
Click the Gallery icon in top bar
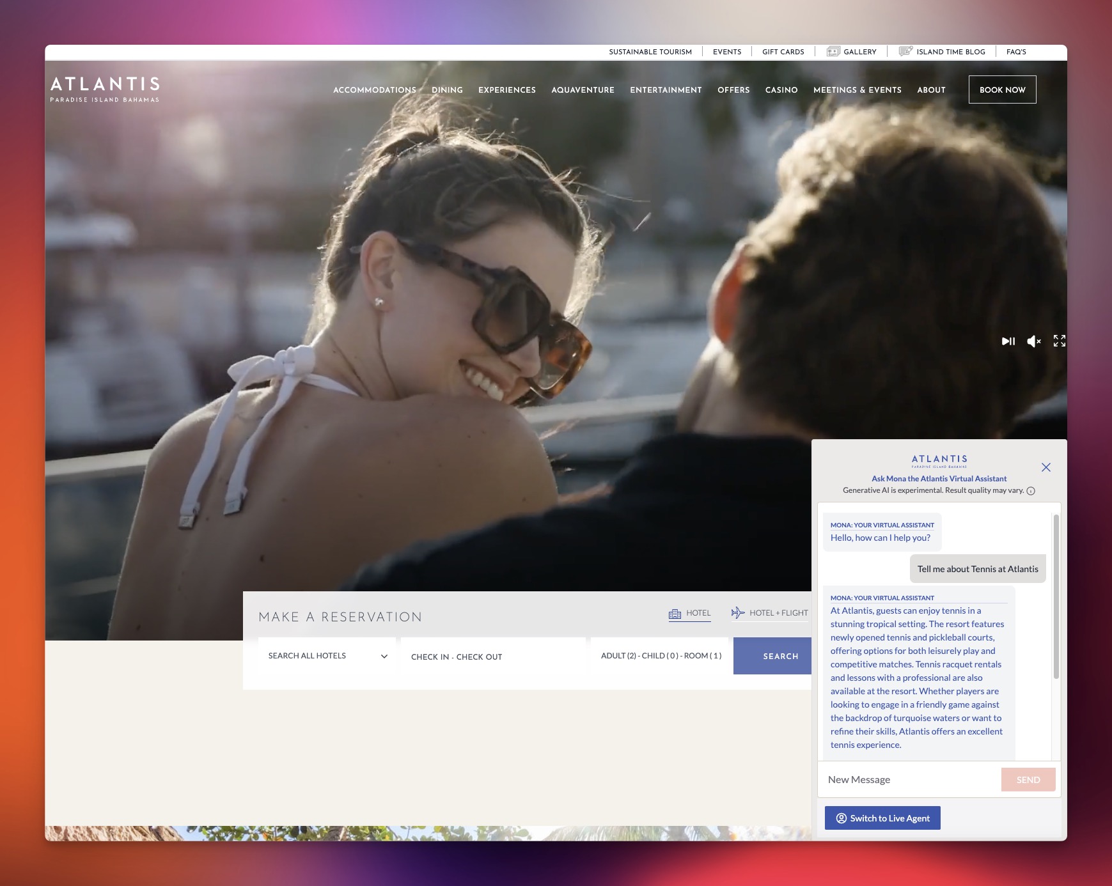[833, 52]
